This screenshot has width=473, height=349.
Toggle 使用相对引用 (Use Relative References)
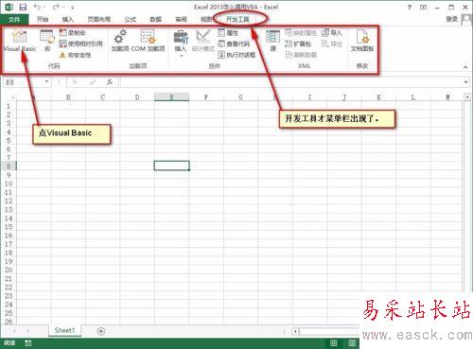pyautogui.click(x=80, y=44)
